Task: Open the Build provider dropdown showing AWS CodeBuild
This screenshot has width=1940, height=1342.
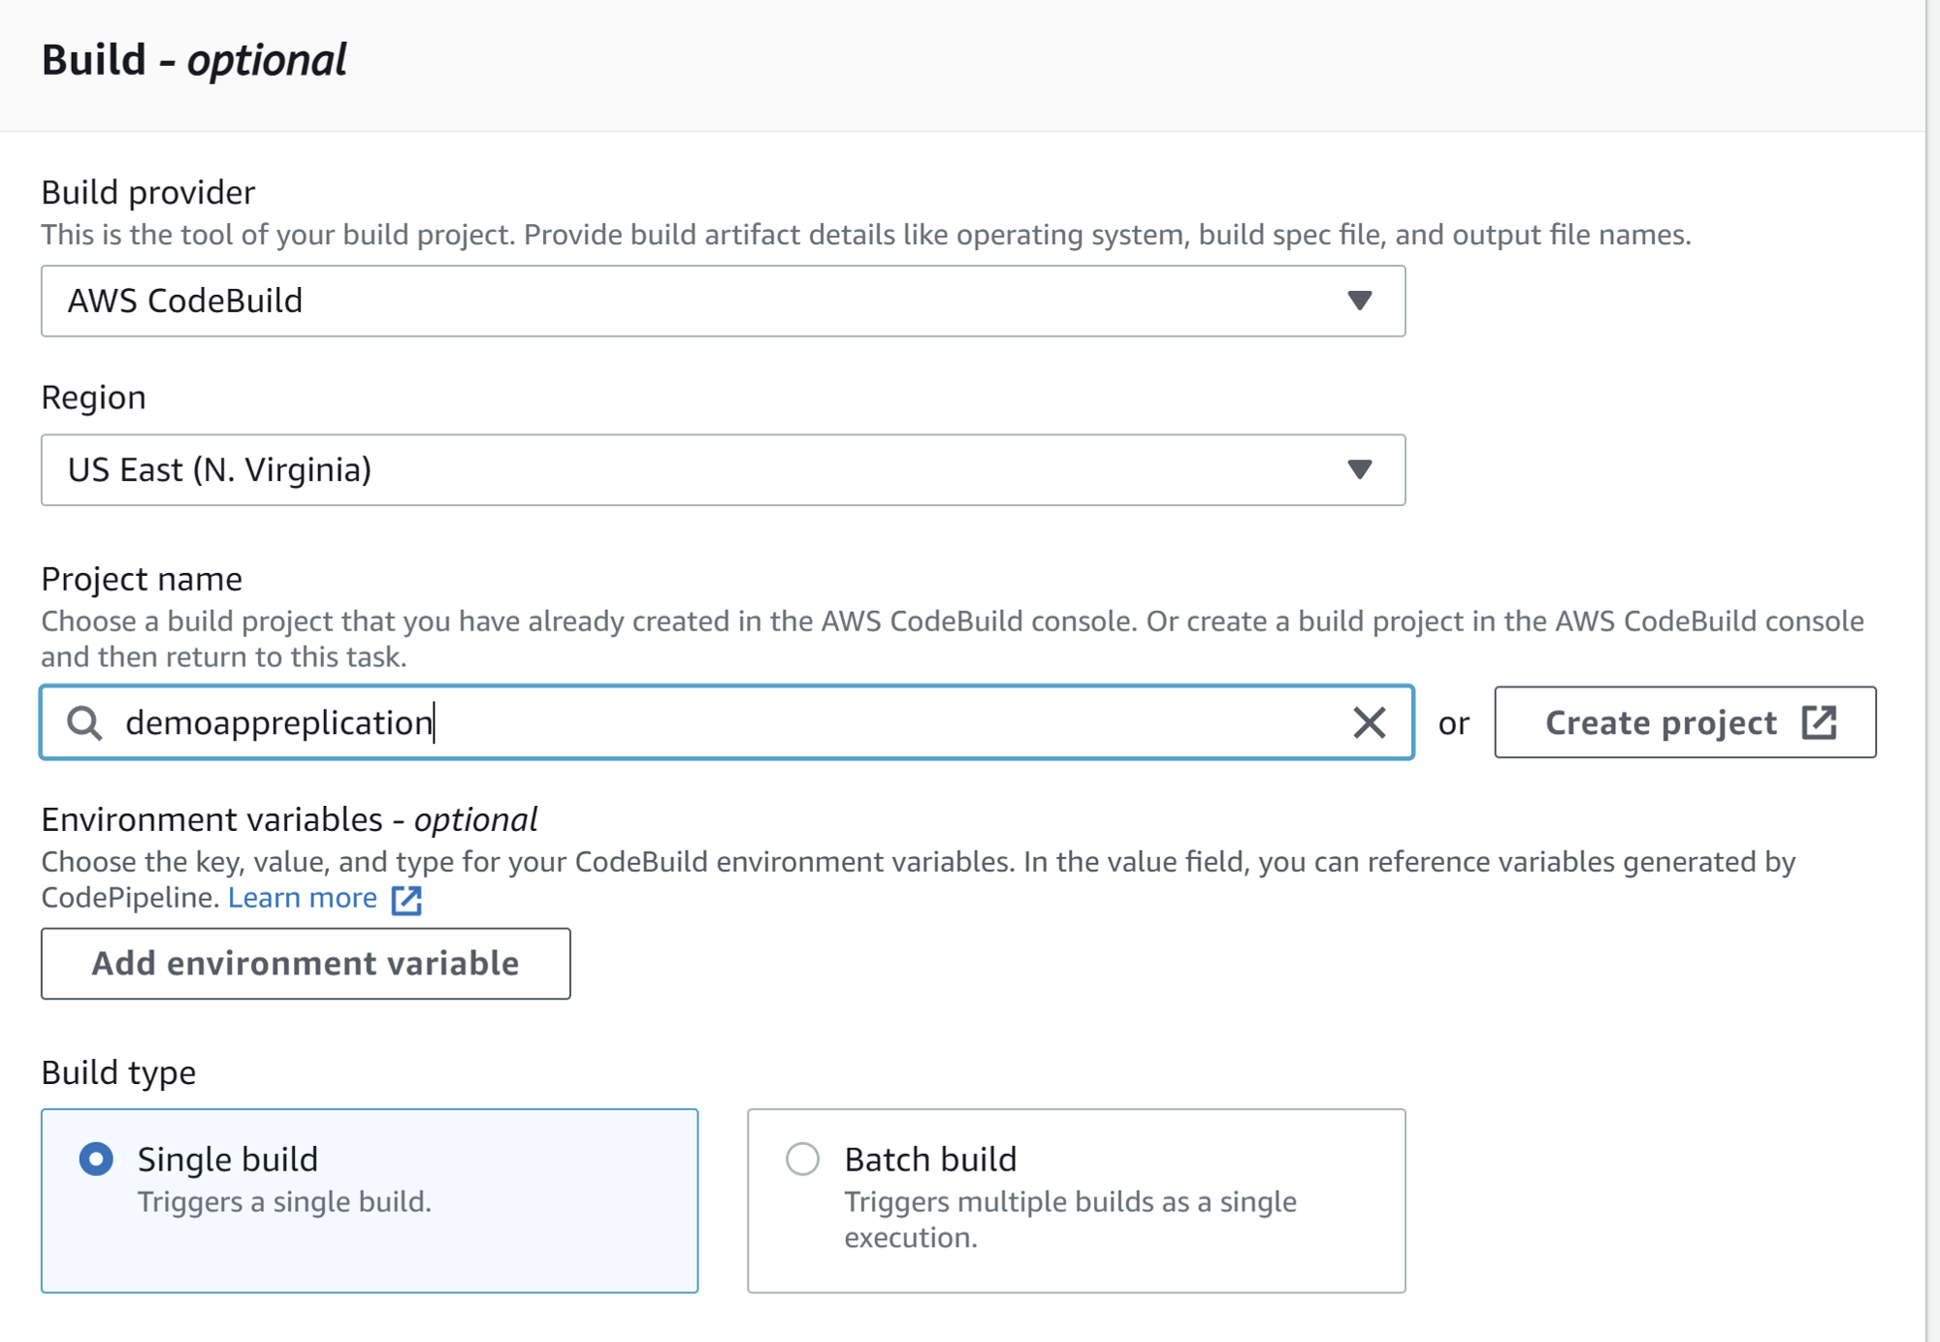Action: pos(723,301)
